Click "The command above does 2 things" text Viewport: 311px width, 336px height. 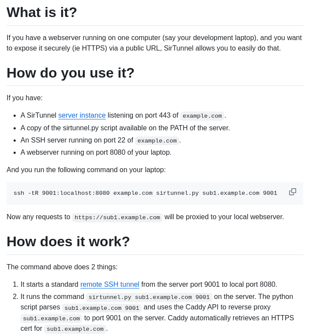(62, 267)
